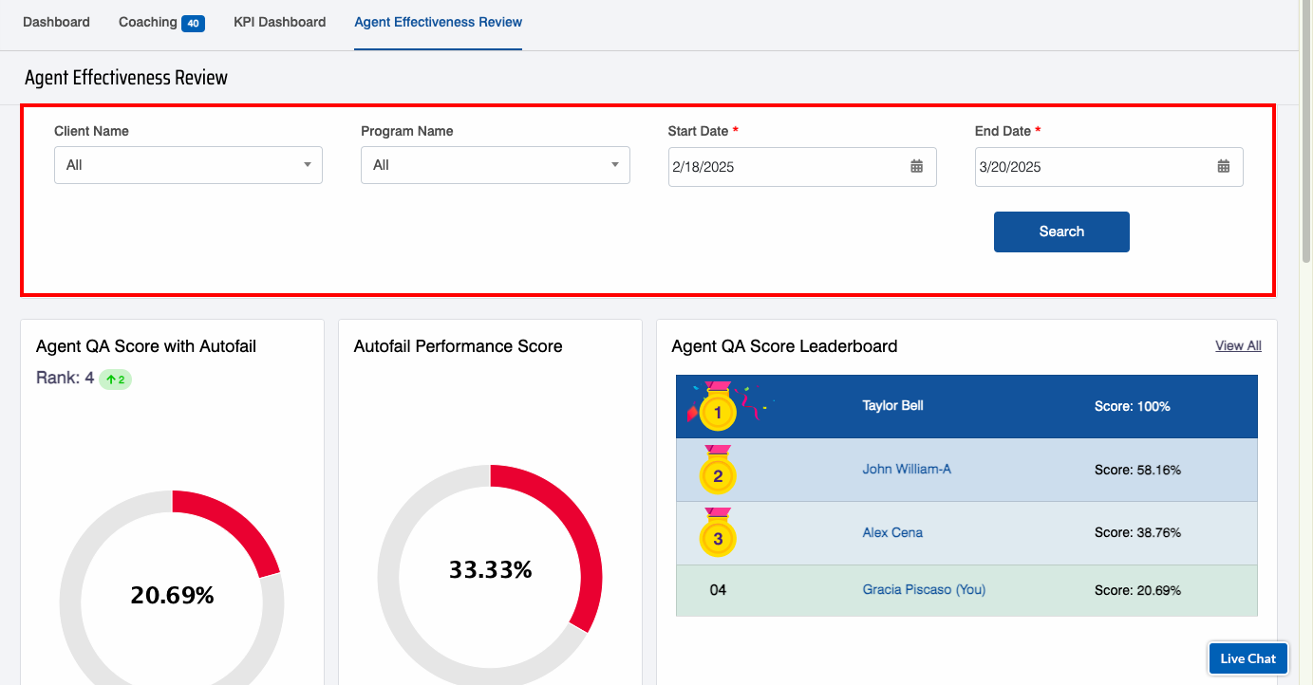The height and width of the screenshot is (685, 1313).
Task: Expand the Program Name dropdown
Action: point(495,165)
